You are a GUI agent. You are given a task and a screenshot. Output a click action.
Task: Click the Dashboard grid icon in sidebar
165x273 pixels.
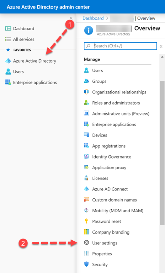(x=8, y=28)
